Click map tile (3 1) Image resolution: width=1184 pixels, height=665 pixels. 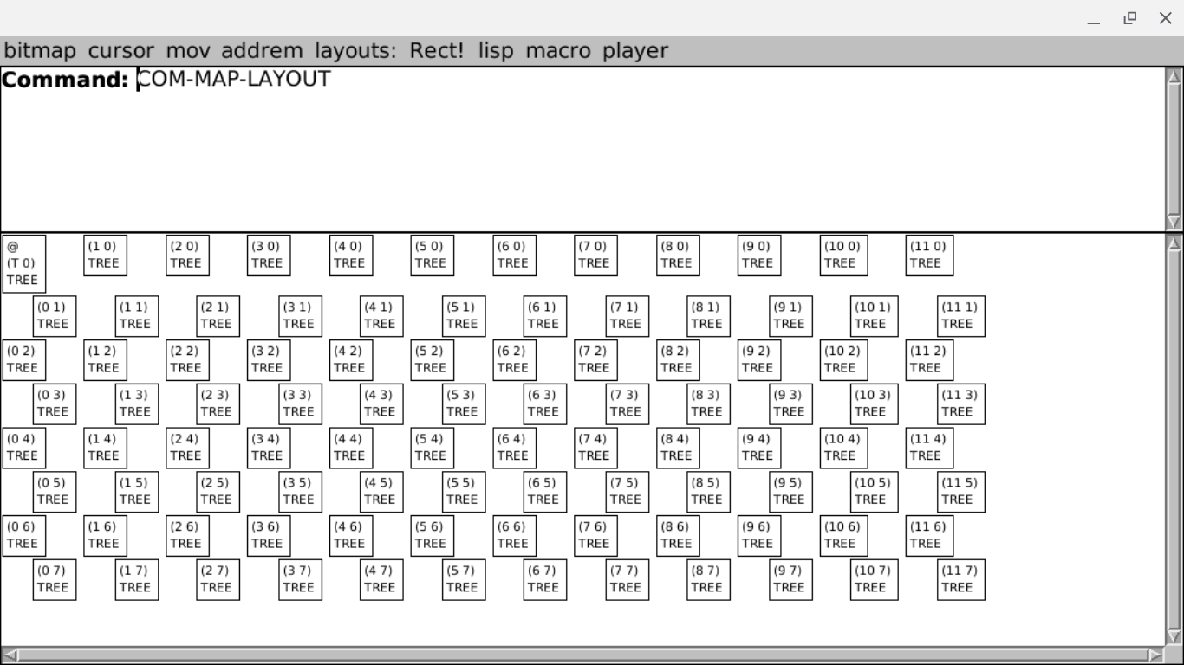coord(300,316)
